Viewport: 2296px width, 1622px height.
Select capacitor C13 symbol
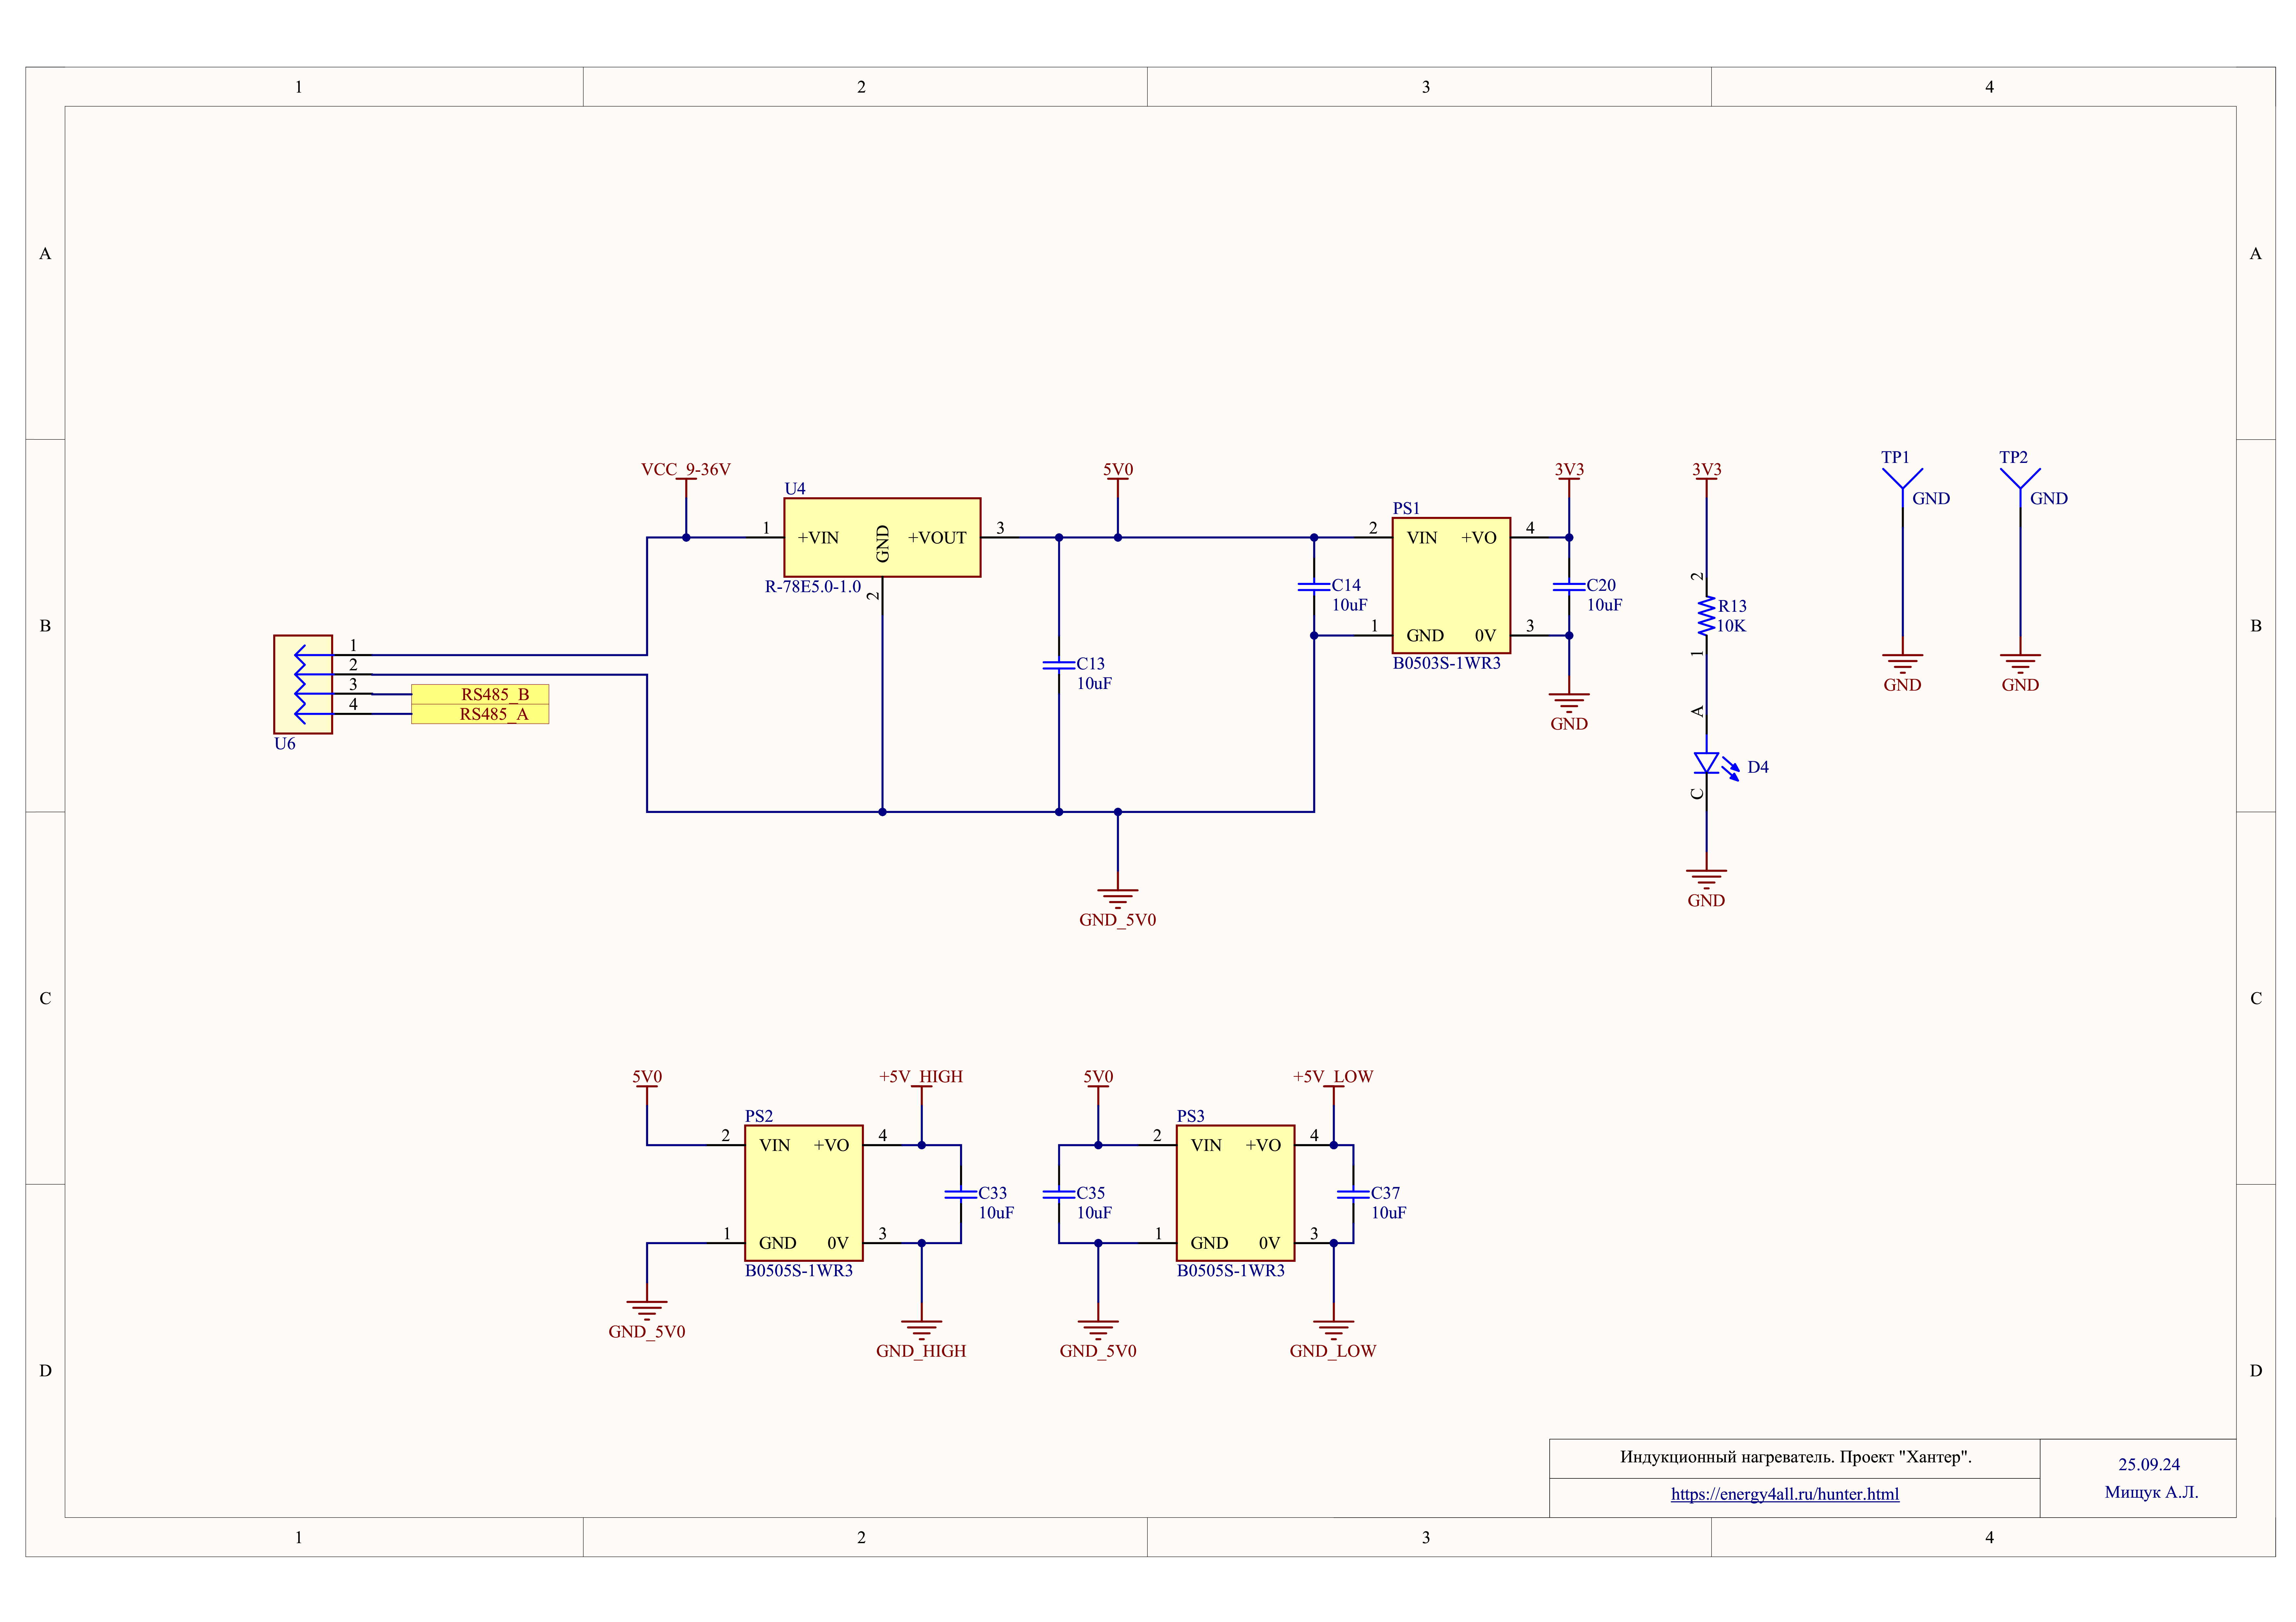click(1059, 665)
